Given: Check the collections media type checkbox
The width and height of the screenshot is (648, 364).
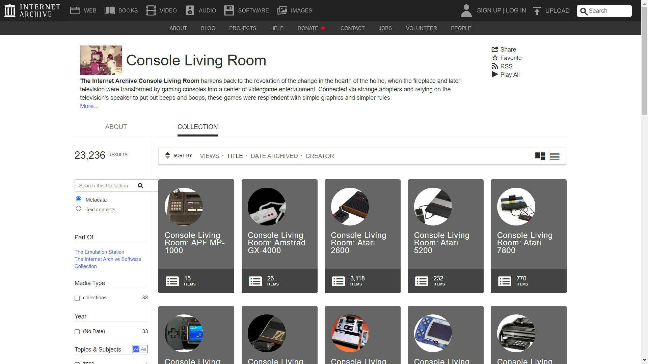Looking at the screenshot, I should tap(77, 298).
